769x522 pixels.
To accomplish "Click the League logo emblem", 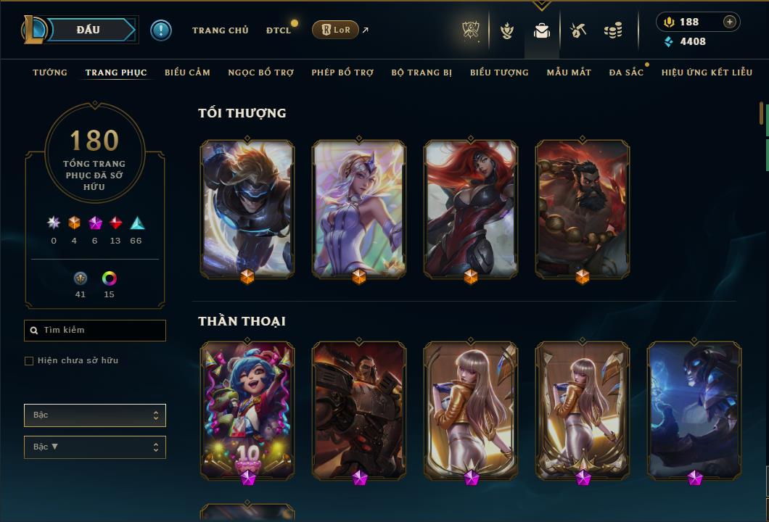I will pos(33,30).
